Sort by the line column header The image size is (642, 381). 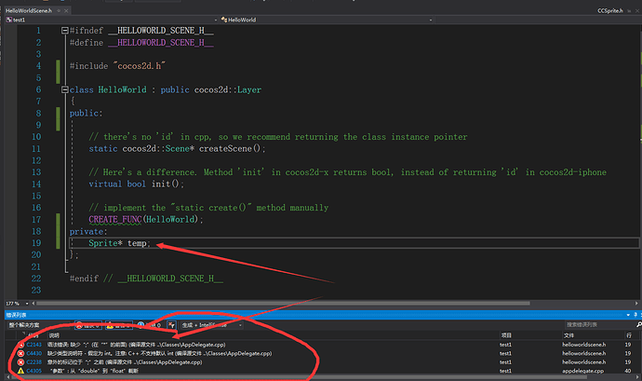tap(629, 335)
